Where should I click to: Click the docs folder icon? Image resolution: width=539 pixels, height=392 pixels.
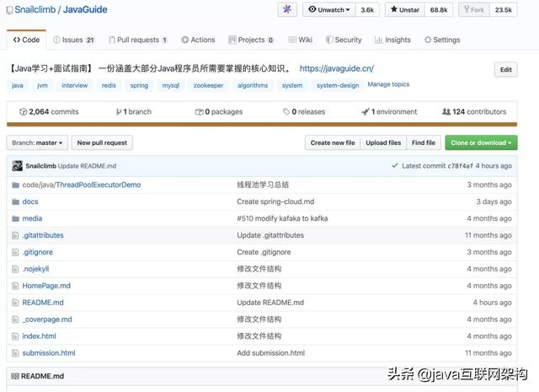pos(15,201)
